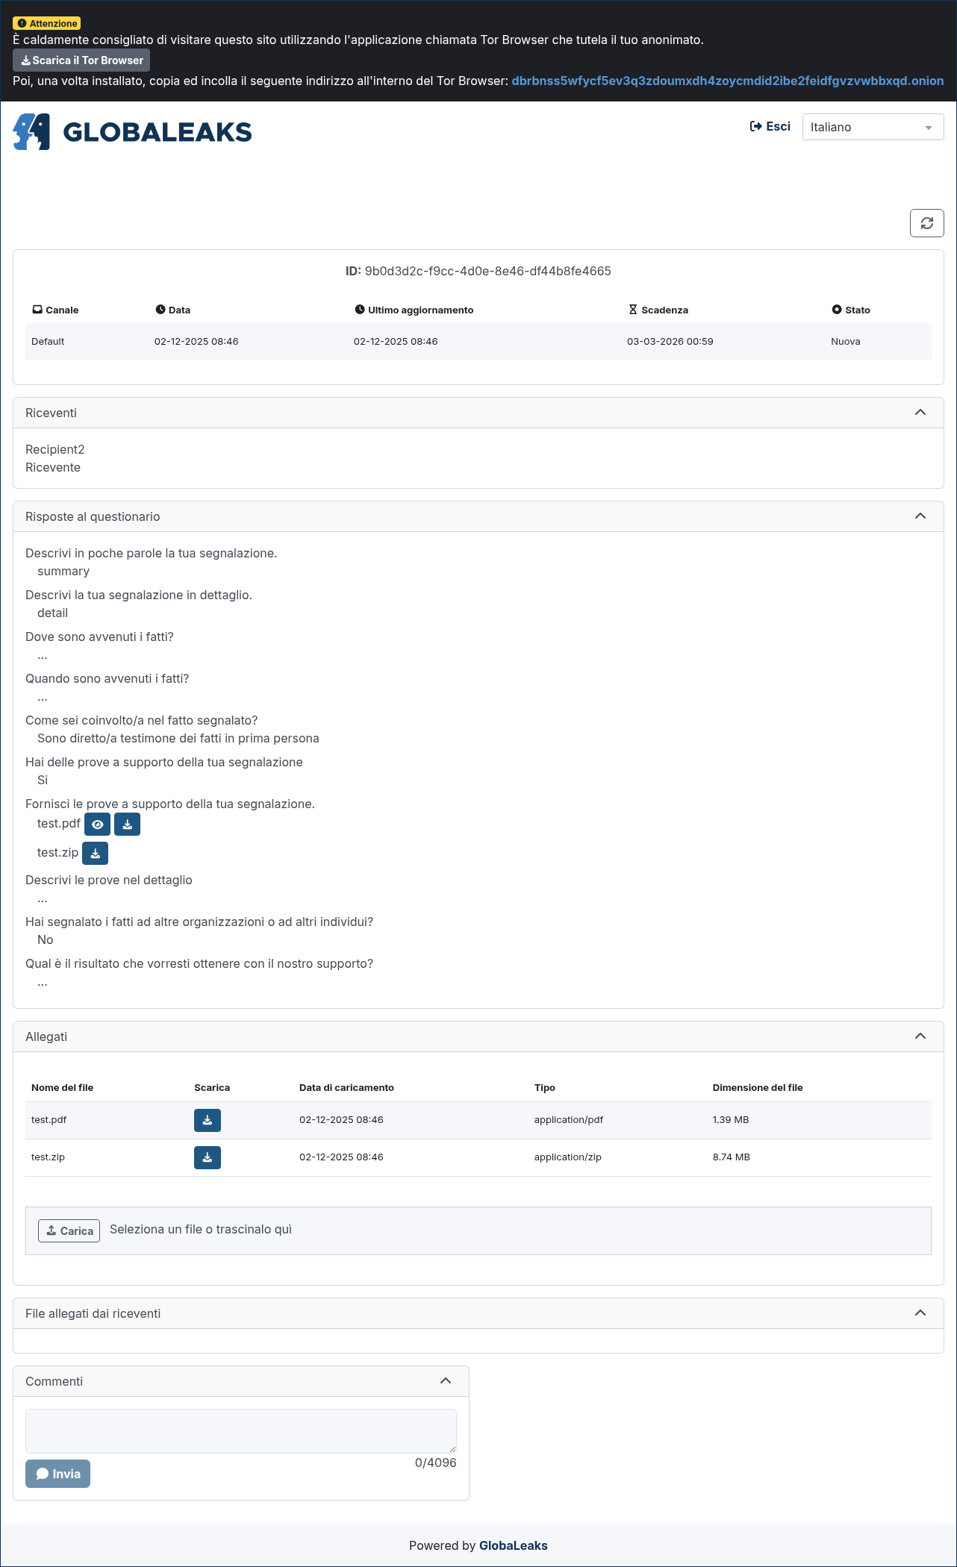Viewport: 957px width, 1567px height.
Task: Open GlobaLeaks link in footer
Action: pyautogui.click(x=514, y=1545)
